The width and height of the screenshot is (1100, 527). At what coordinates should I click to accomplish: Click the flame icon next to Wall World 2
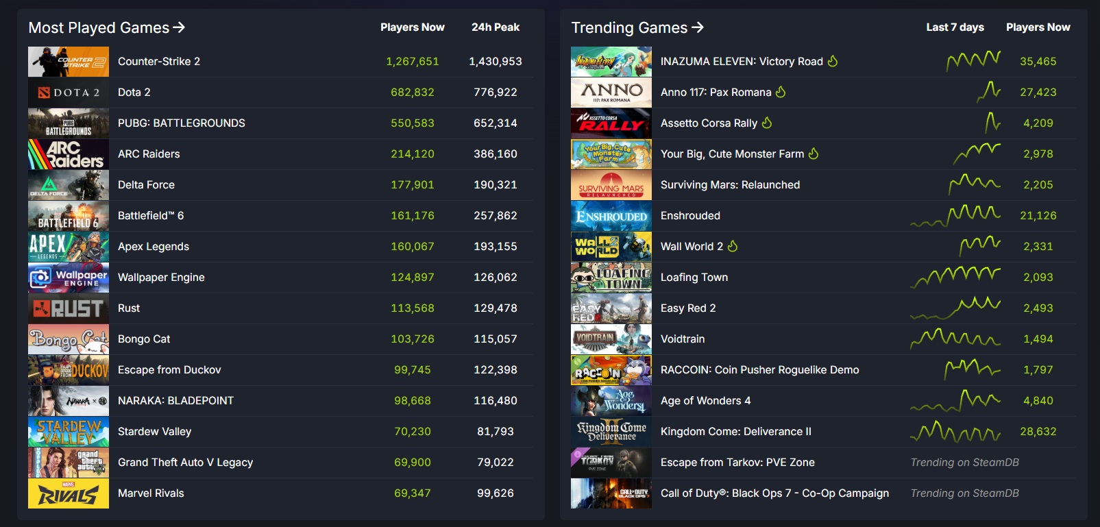click(733, 246)
